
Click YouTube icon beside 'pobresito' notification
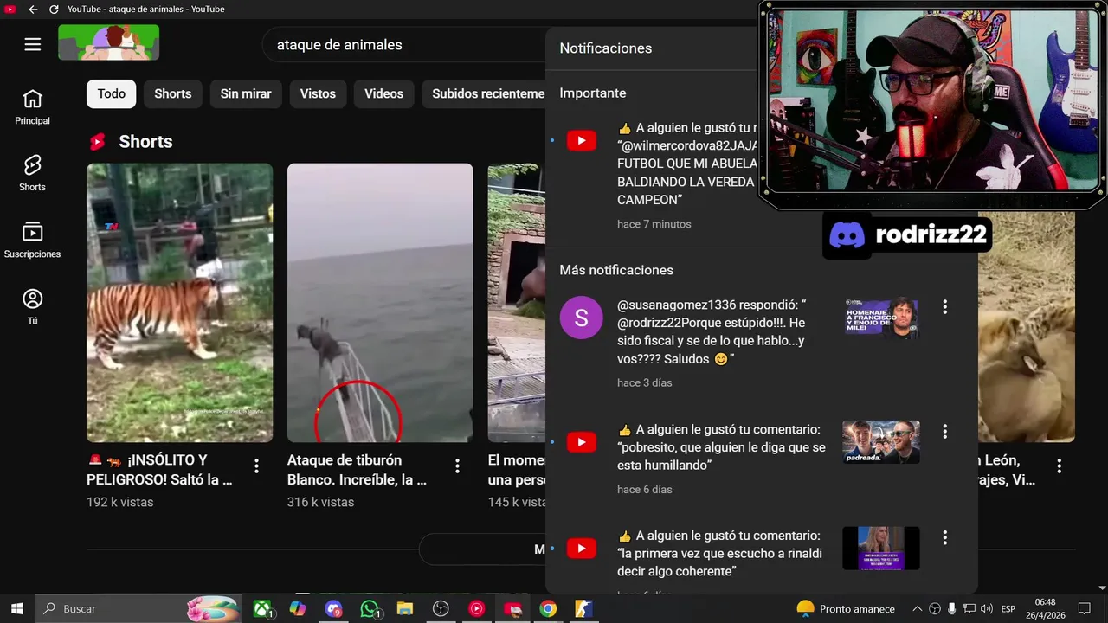(581, 442)
